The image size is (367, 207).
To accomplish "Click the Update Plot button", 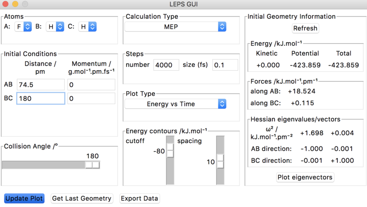I will [24, 198].
